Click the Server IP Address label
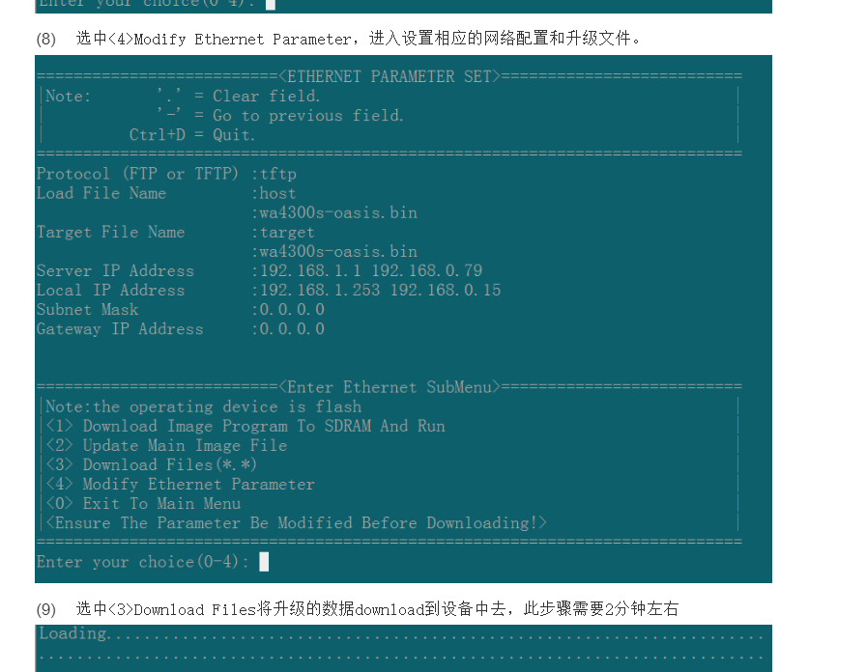The image size is (866, 672). click(115, 271)
